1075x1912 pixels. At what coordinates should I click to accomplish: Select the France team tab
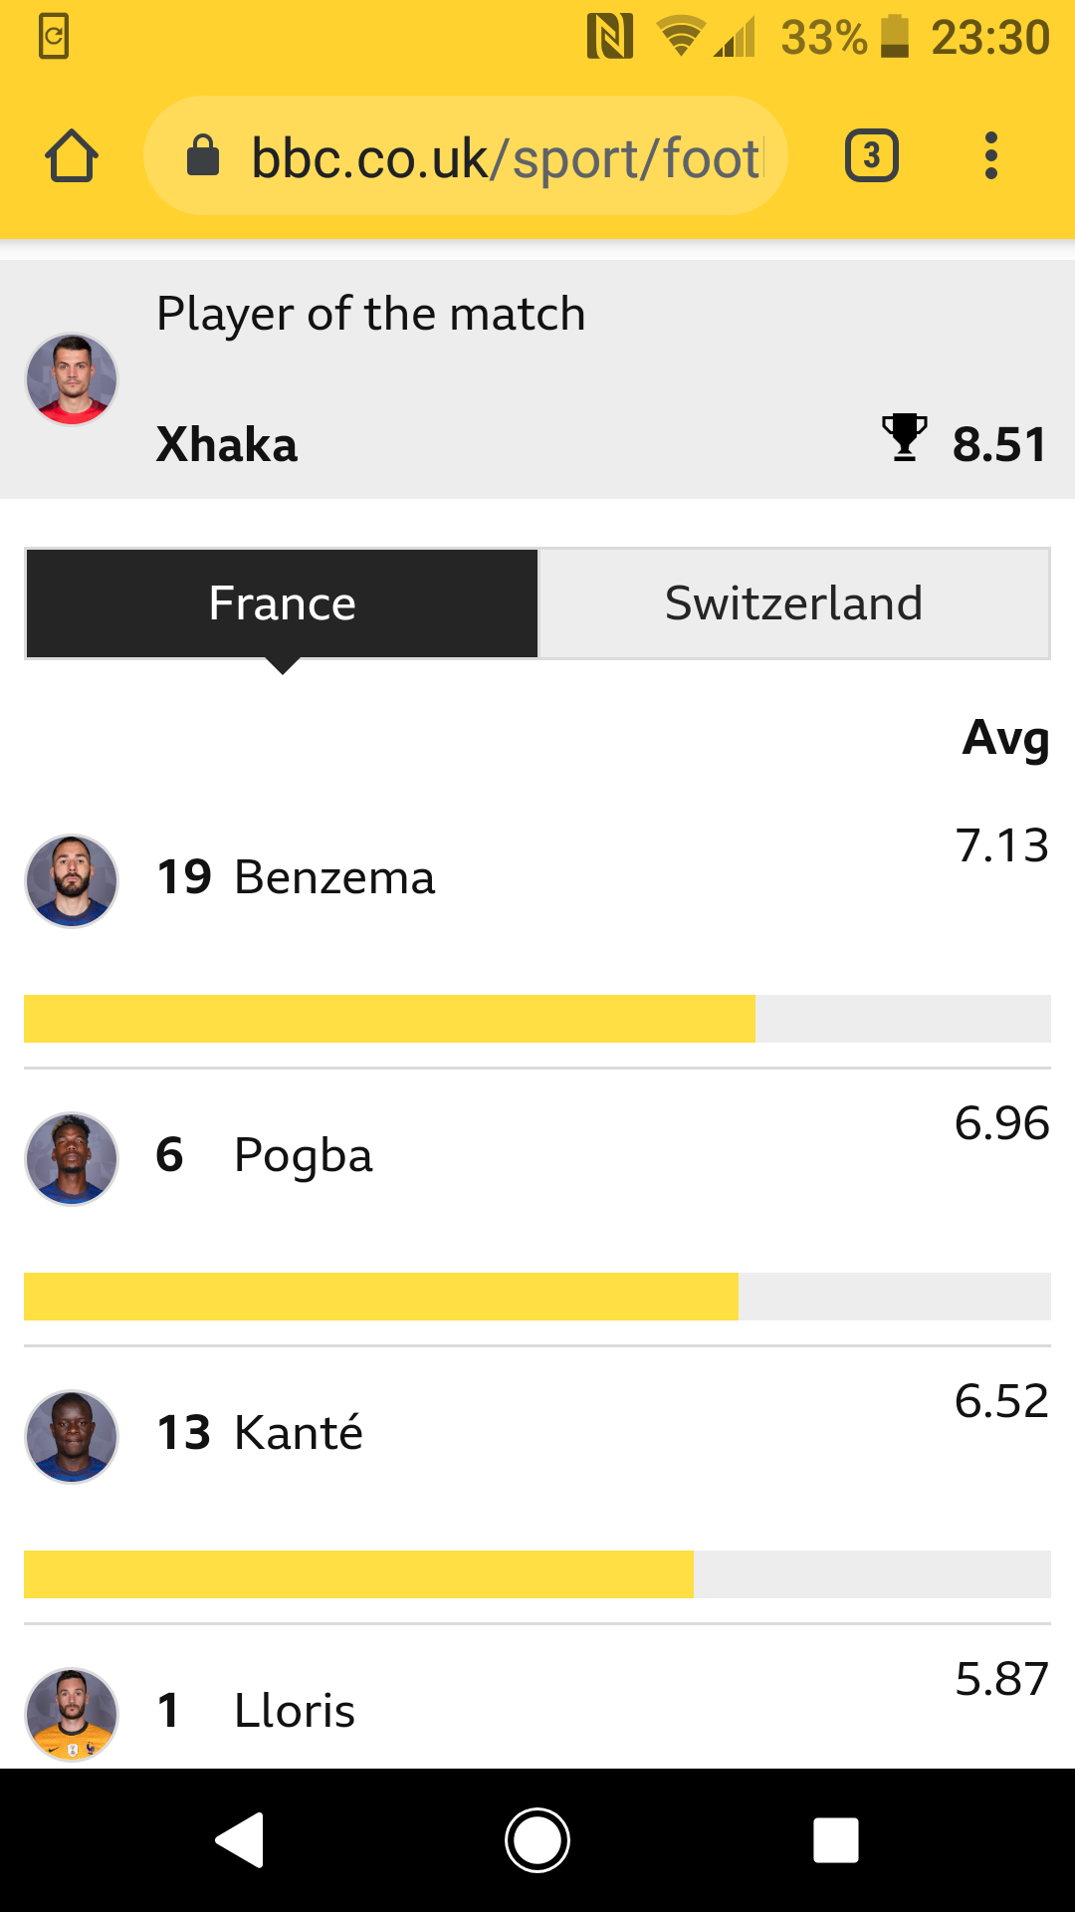283,603
